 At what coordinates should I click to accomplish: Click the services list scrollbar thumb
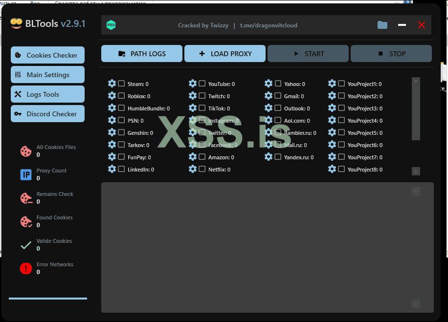416,113
